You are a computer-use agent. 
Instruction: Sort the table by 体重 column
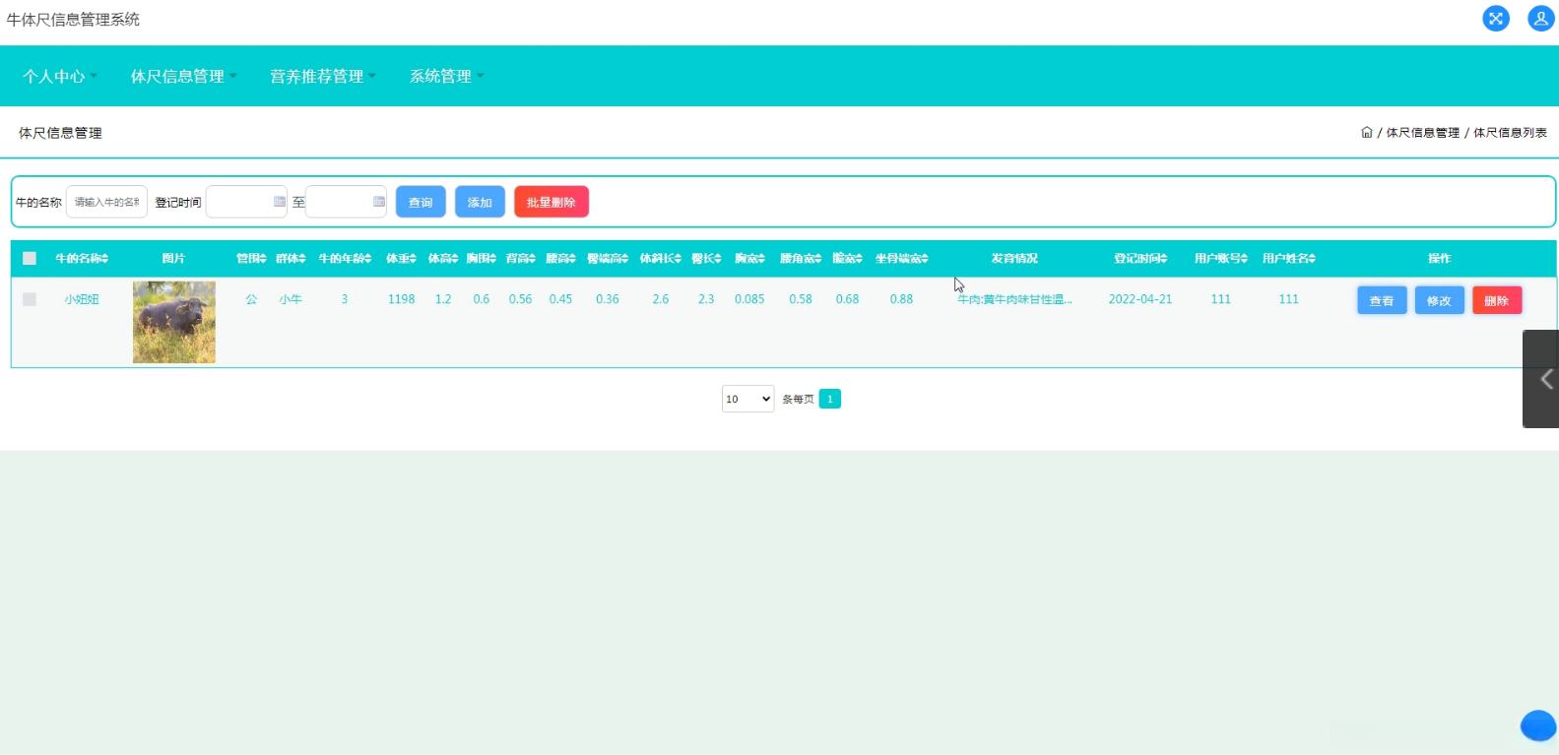coord(401,259)
